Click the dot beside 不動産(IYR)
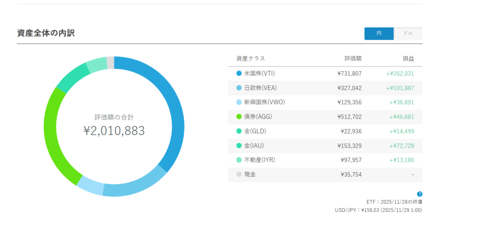Image resolution: width=481 pixels, height=232 pixels. click(239, 160)
